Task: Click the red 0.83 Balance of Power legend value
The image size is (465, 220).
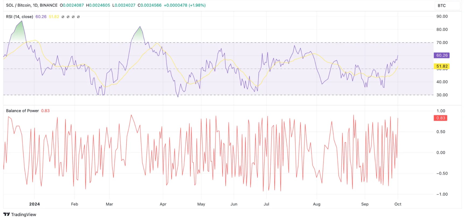Action: point(45,111)
